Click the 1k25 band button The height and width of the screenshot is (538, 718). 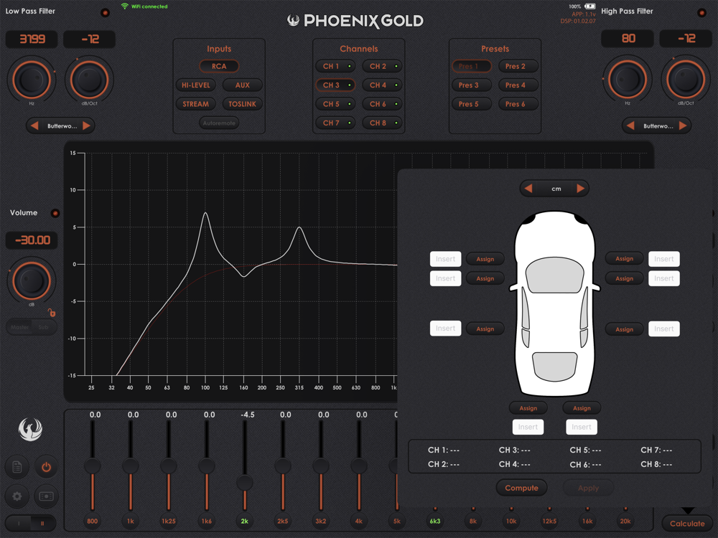[x=169, y=521]
